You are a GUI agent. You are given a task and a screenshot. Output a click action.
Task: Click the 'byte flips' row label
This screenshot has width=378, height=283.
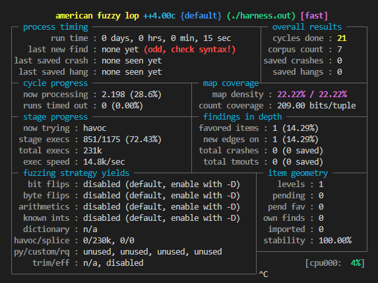(x=46, y=196)
